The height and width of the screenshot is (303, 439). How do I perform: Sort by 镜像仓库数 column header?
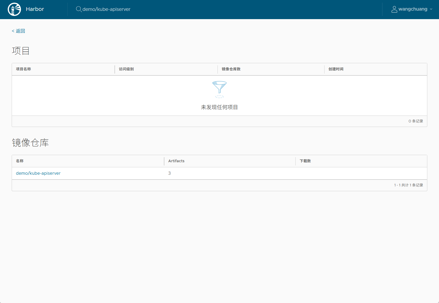(231, 69)
